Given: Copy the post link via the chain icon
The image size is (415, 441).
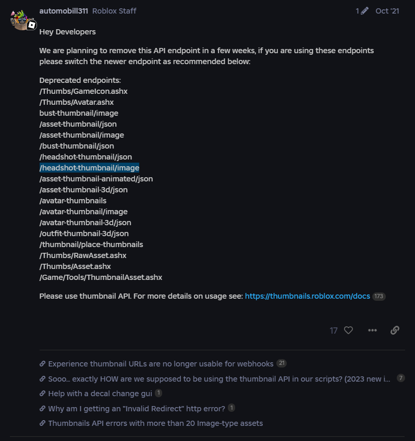Looking at the screenshot, I should pyautogui.click(x=395, y=330).
